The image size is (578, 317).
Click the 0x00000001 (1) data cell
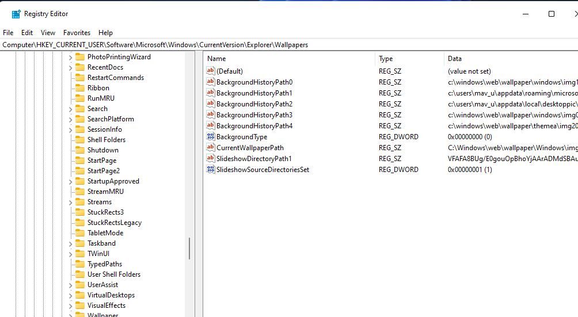(x=470, y=170)
